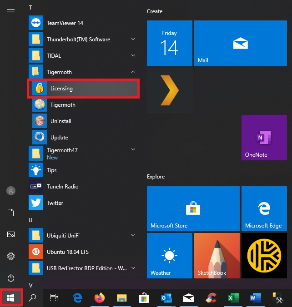Open the Tips app
Viewport: 292px width, 307px height.
pos(83,170)
